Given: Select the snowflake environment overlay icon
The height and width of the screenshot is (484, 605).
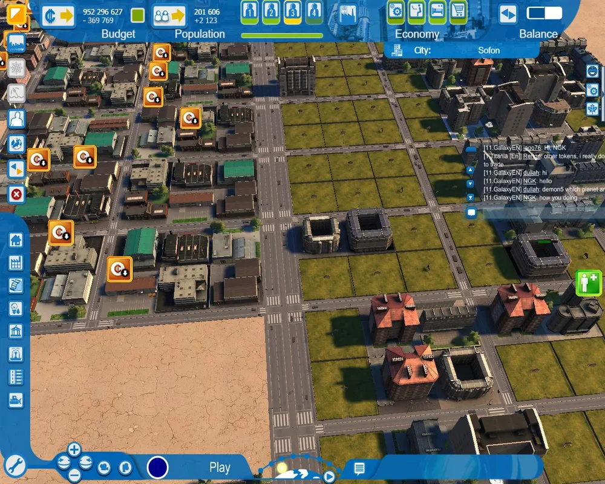Looking at the screenshot, I should (16, 68).
